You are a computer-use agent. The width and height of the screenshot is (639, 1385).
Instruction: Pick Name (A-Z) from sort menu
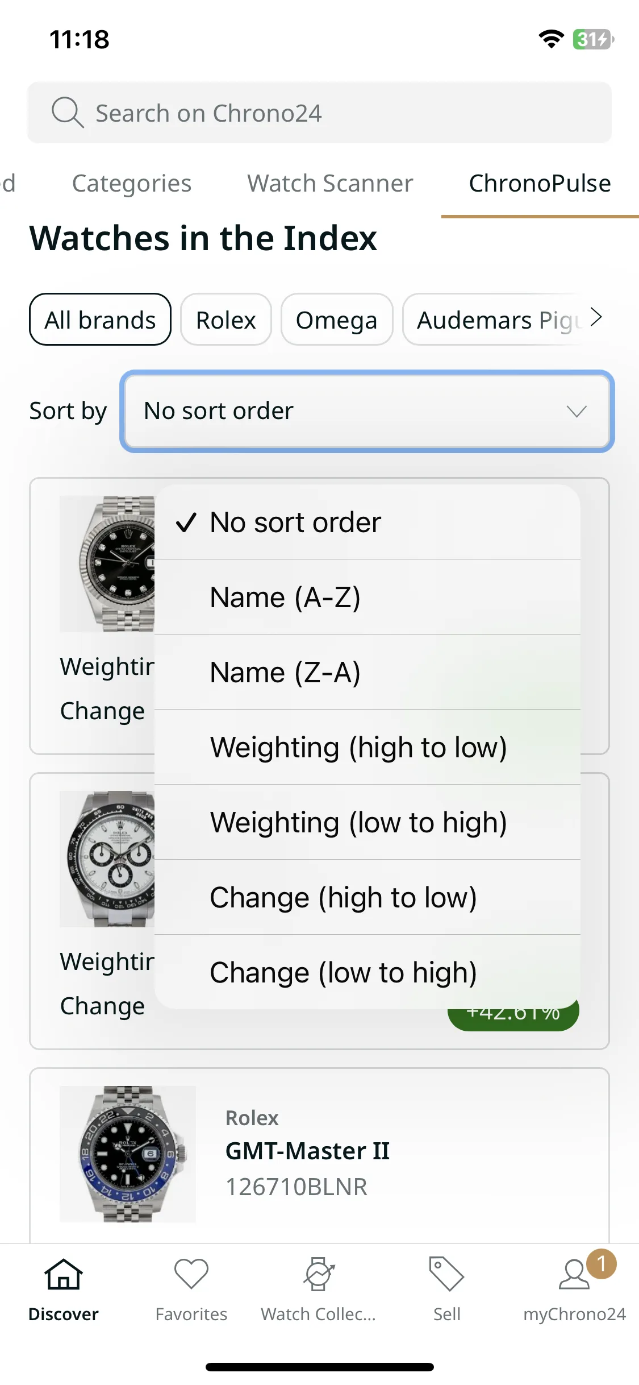(367, 597)
